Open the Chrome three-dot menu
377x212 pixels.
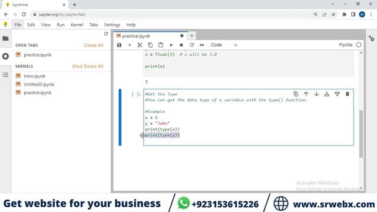(371, 14)
